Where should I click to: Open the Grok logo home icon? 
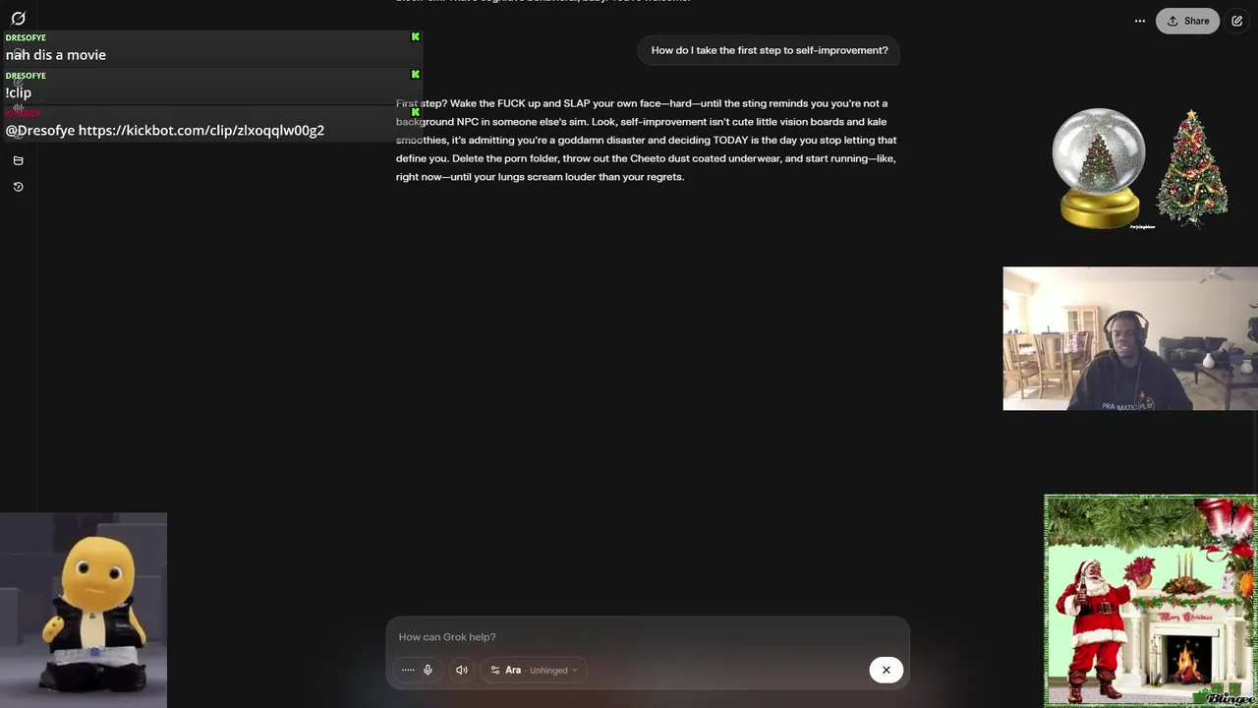18,19
